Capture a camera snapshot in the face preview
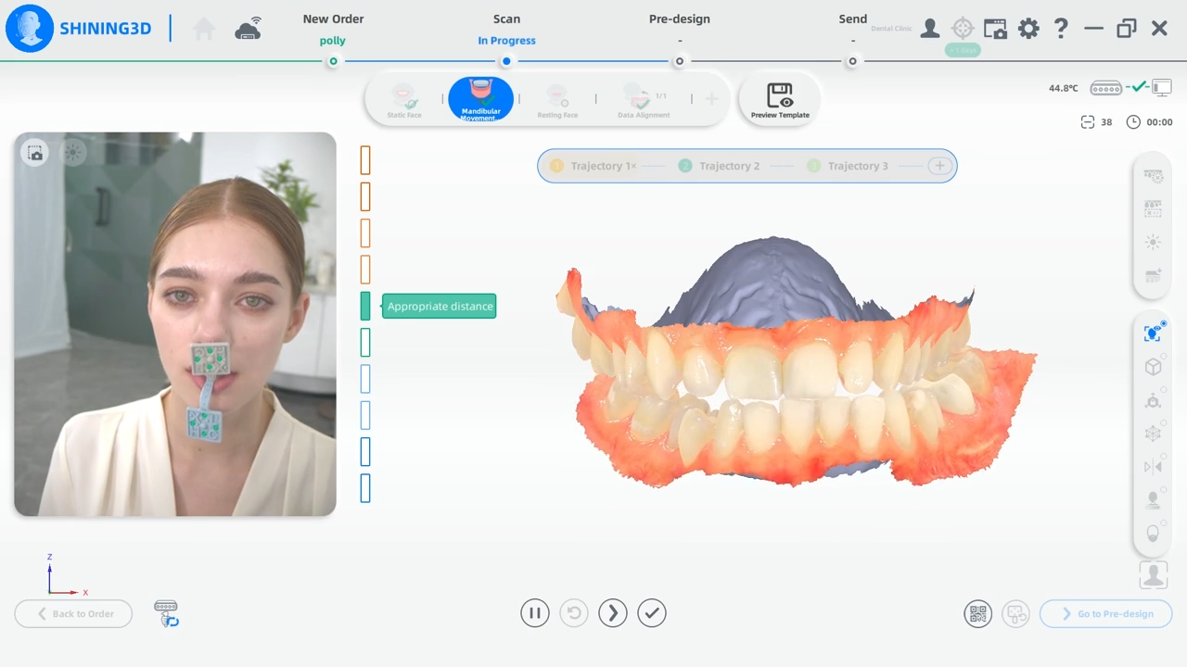This screenshot has height=667, width=1187. [x=35, y=153]
